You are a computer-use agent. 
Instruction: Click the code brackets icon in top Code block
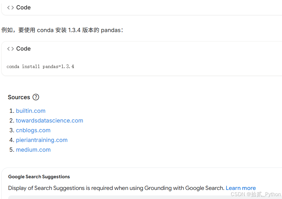[10, 7]
